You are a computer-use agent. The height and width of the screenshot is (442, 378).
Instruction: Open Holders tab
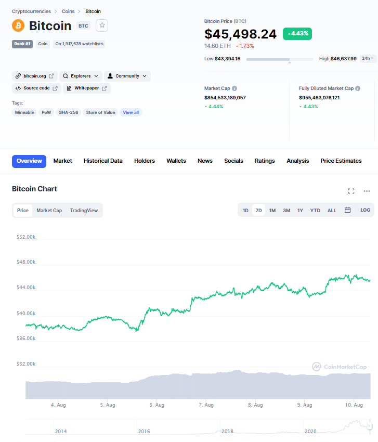click(x=145, y=161)
